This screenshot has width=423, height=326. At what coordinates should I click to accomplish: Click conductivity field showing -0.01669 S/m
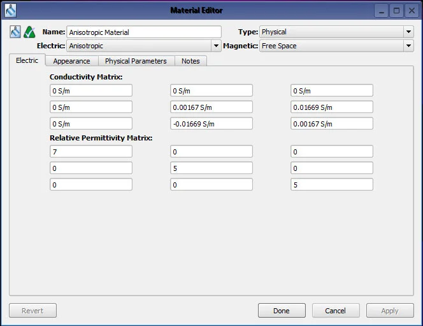pyautogui.click(x=211, y=123)
